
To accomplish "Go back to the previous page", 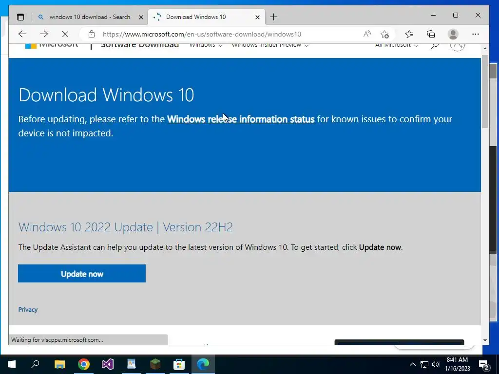I will [22, 34].
